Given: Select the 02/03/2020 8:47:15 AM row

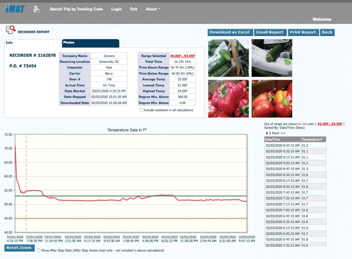Looking at the screenshot, I should (x=295, y=169).
